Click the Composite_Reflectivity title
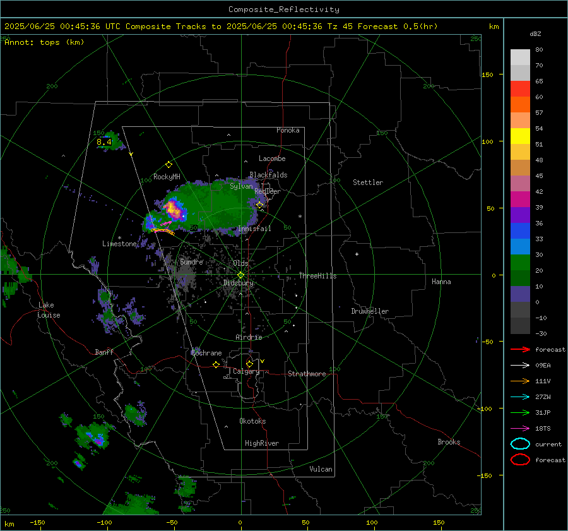568x531 pixels. 284,9
